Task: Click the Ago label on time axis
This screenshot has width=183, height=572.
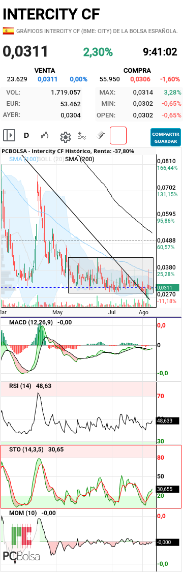Action: [x=144, y=313]
